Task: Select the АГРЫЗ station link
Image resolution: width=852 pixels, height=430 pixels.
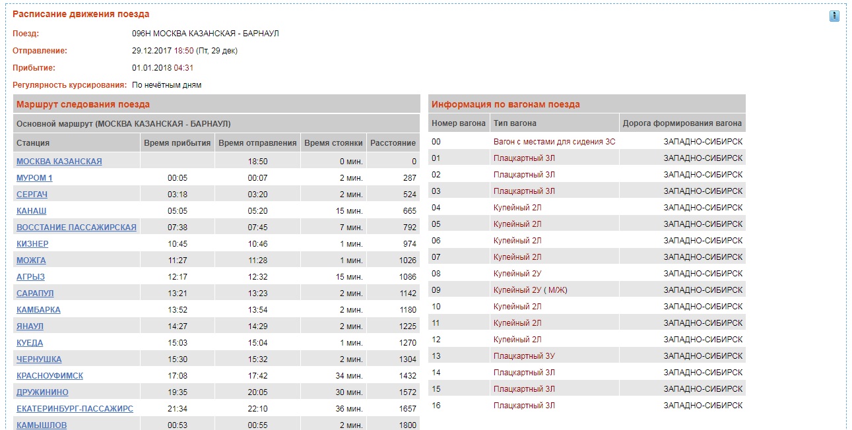Action: click(x=30, y=277)
